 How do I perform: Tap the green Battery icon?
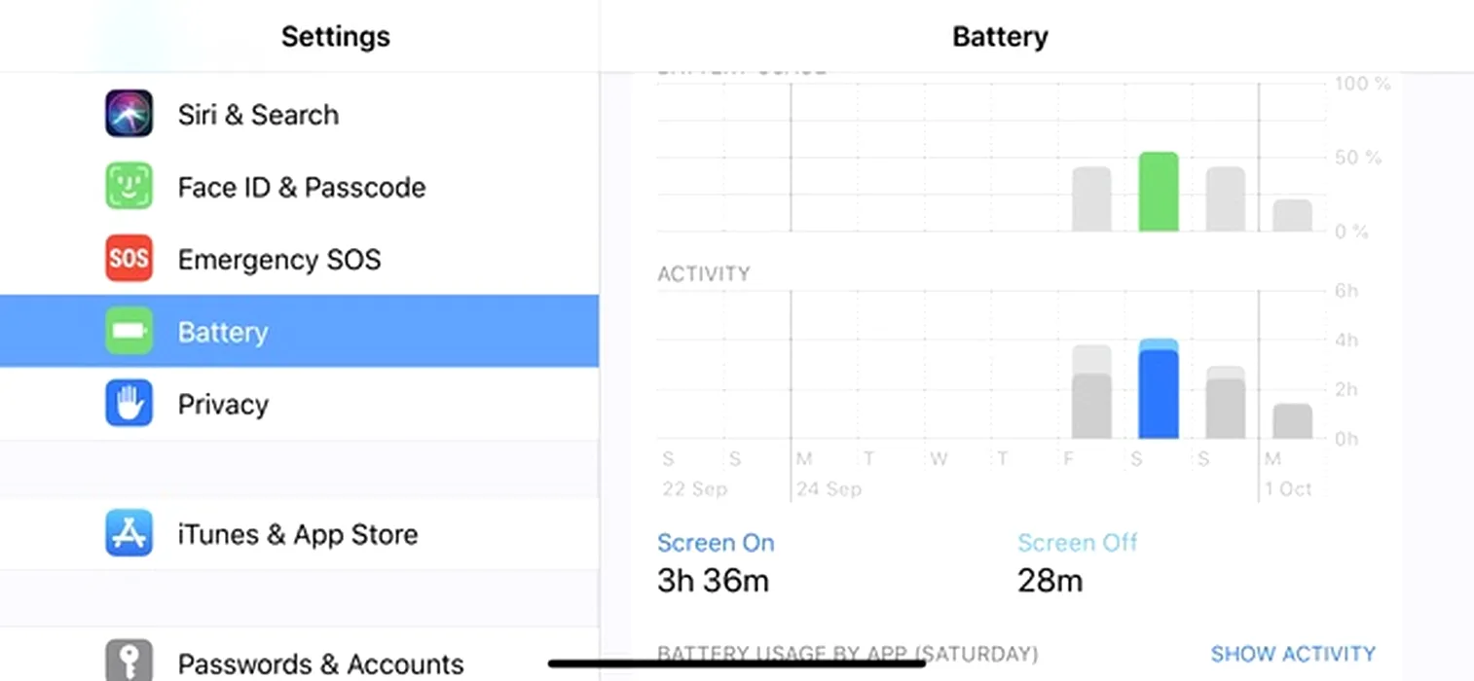click(x=129, y=331)
